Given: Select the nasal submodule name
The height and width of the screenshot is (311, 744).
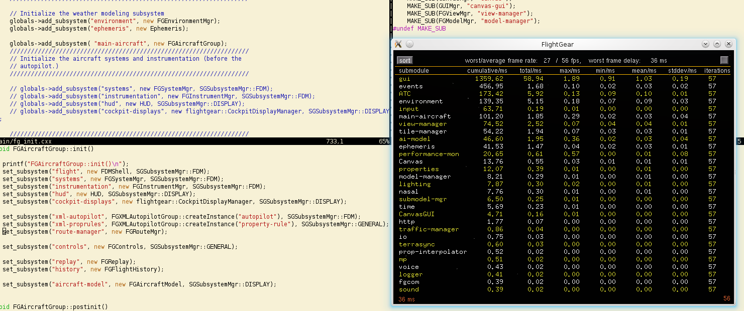Looking at the screenshot, I should point(409,192).
